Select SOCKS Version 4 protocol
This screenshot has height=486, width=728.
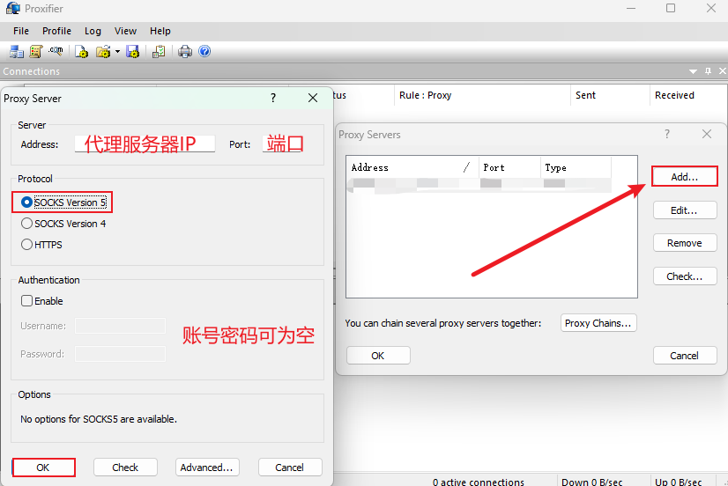63,224
